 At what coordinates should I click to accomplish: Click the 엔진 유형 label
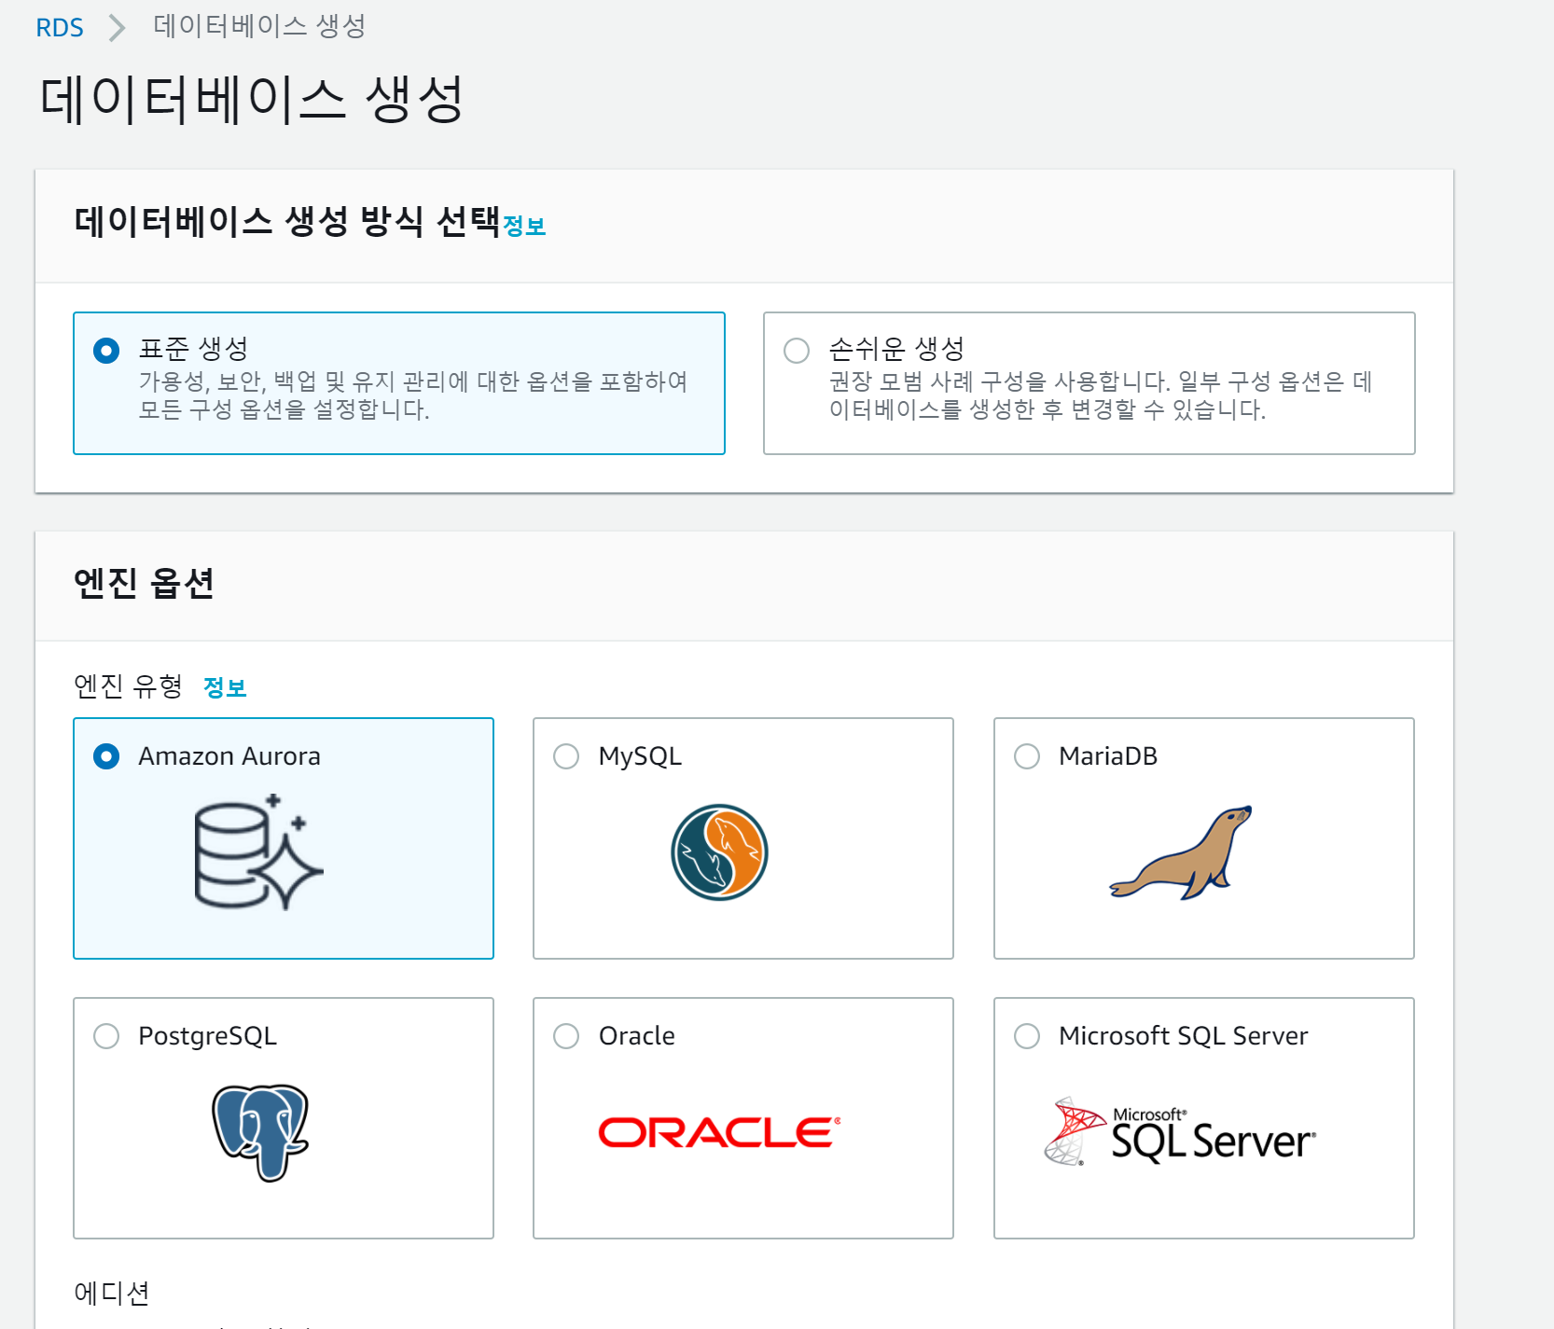[x=128, y=686]
